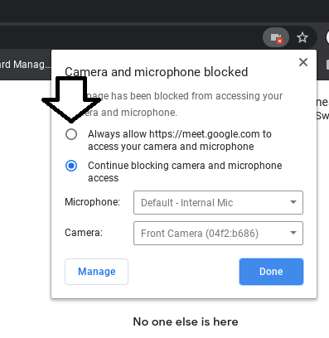Click the 'Camera:' label
This screenshot has height=338, width=329.
84,233
